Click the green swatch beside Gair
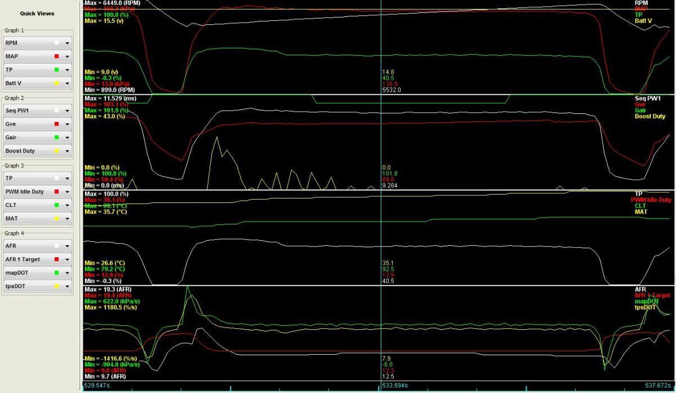Viewport: 676px width, 393px height. [x=57, y=138]
